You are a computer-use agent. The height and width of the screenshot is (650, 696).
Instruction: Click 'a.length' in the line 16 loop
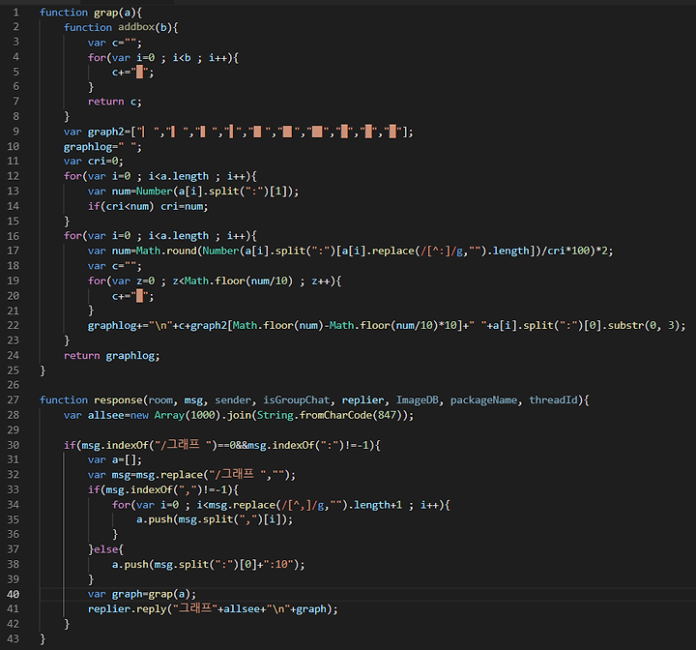click(x=185, y=236)
